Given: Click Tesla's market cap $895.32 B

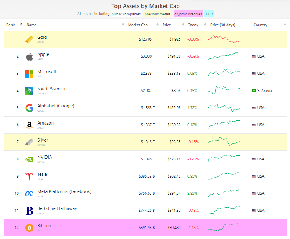Looking at the screenshot, I should (147, 176).
